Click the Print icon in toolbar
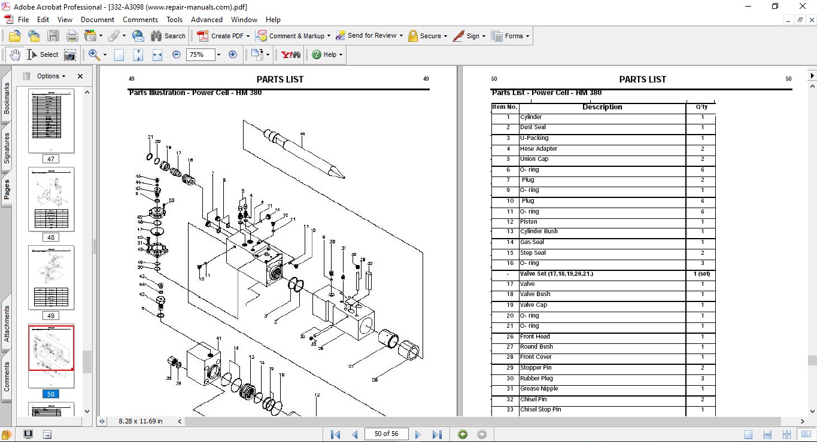817x442 pixels. [x=72, y=36]
